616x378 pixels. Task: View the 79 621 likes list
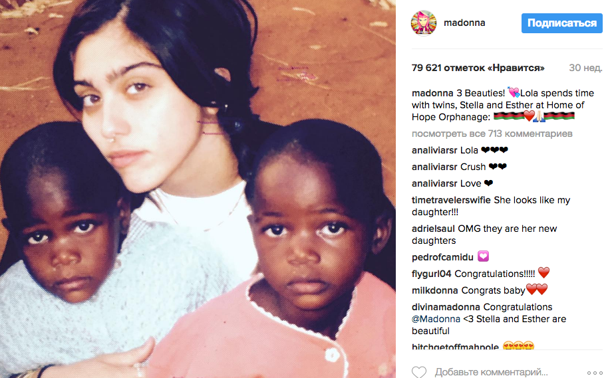click(x=478, y=68)
